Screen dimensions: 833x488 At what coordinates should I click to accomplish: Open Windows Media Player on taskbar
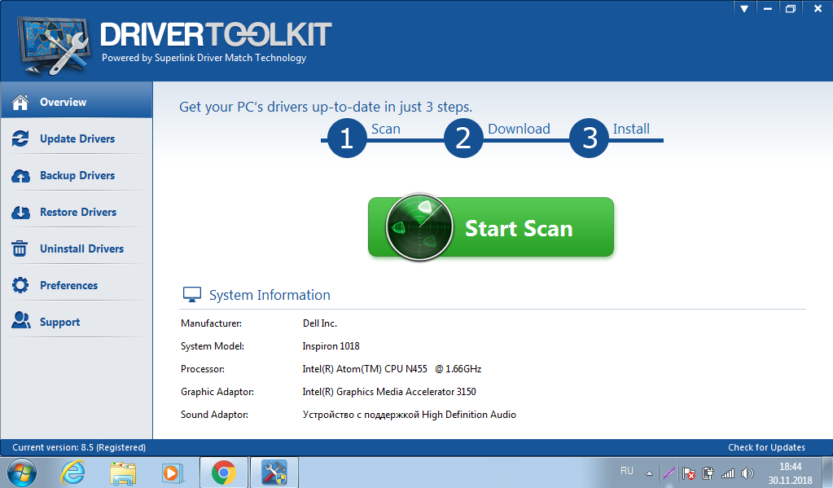[173, 473]
